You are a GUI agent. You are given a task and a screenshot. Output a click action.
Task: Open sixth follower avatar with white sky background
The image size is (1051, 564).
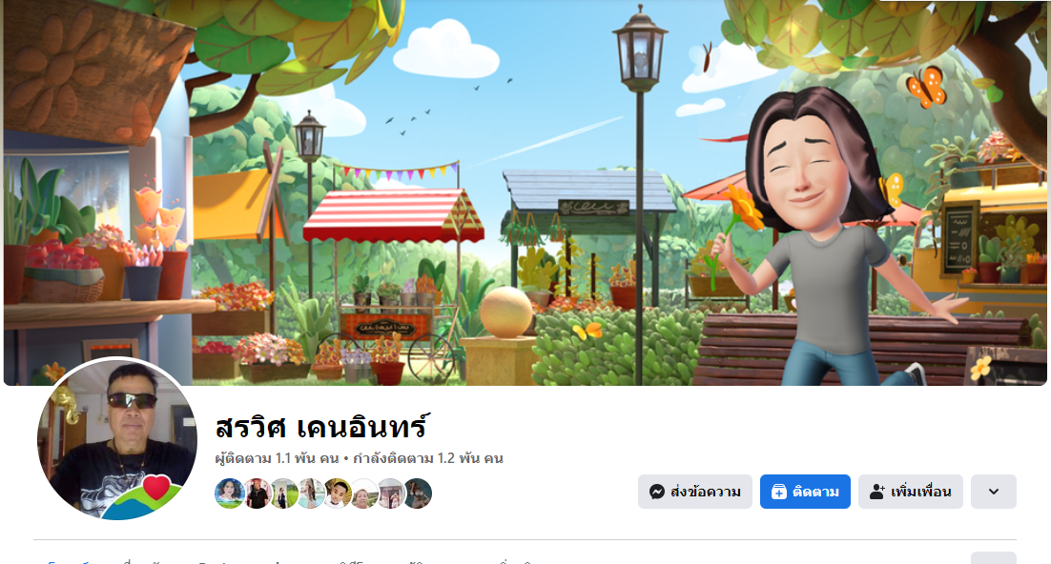[x=364, y=493]
